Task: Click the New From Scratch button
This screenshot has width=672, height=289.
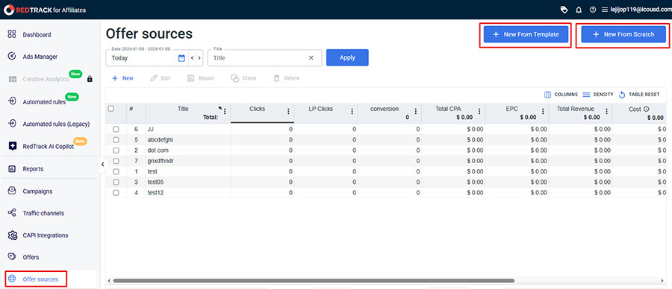Action: pos(623,34)
